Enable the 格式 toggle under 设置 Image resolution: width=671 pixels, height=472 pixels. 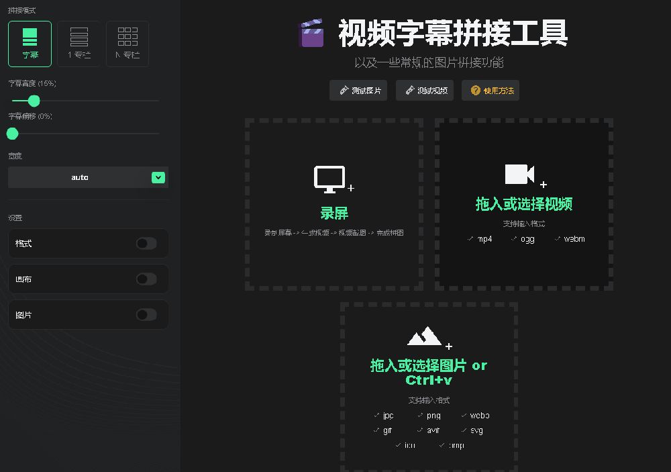[x=146, y=244]
